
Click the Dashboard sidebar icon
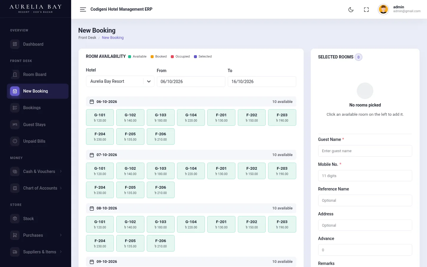[x=15, y=44]
